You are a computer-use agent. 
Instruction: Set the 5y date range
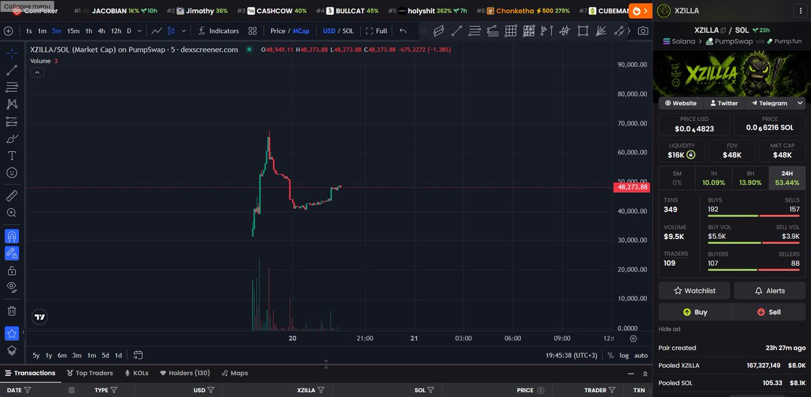pos(36,355)
